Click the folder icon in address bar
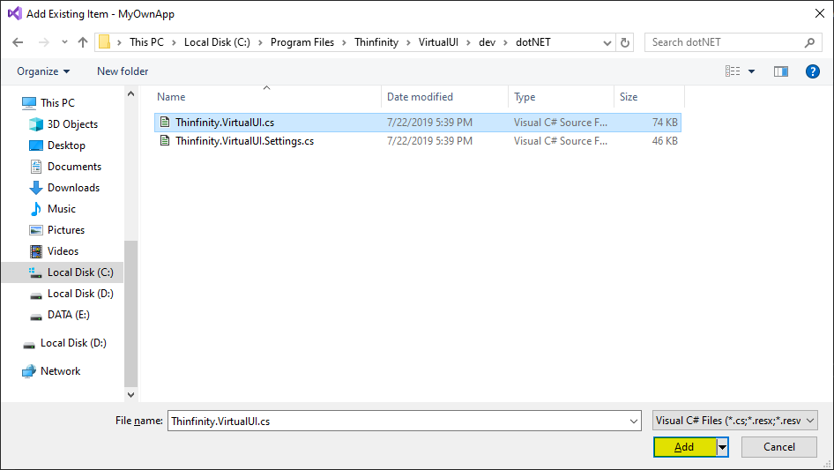The width and height of the screenshot is (834, 470). click(105, 42)
